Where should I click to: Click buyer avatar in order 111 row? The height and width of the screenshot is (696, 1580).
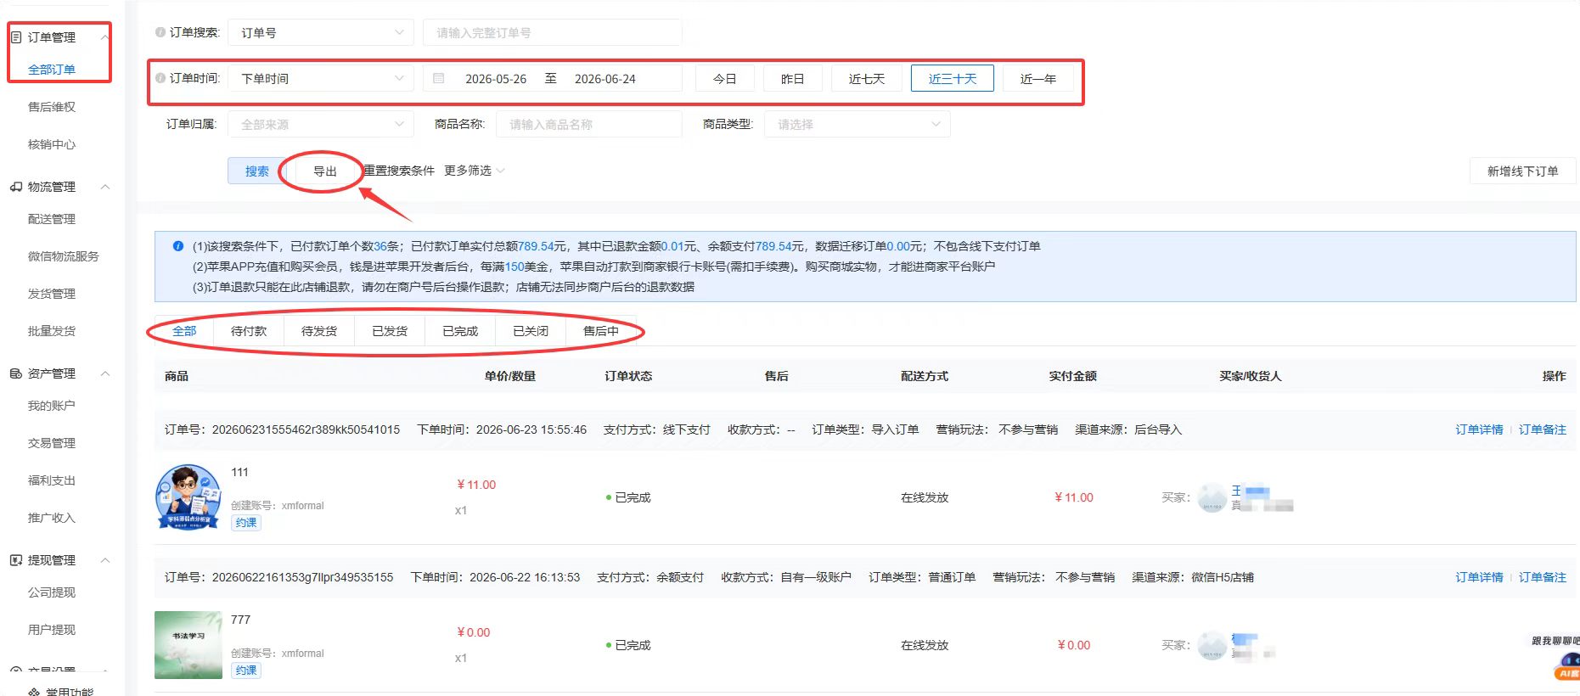pos(1212,497)
